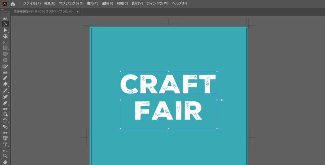The image size is (325, 165).
Task: Pick the lasso-arrow tool in the 選択 group
Action: pos(5,37)
